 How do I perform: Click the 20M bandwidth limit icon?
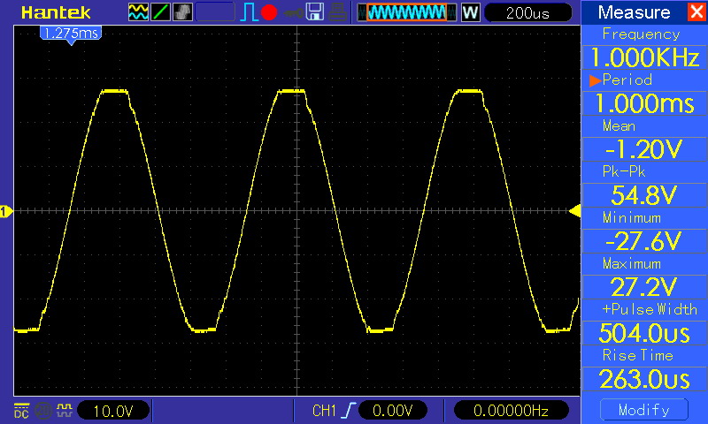point(43,410)
